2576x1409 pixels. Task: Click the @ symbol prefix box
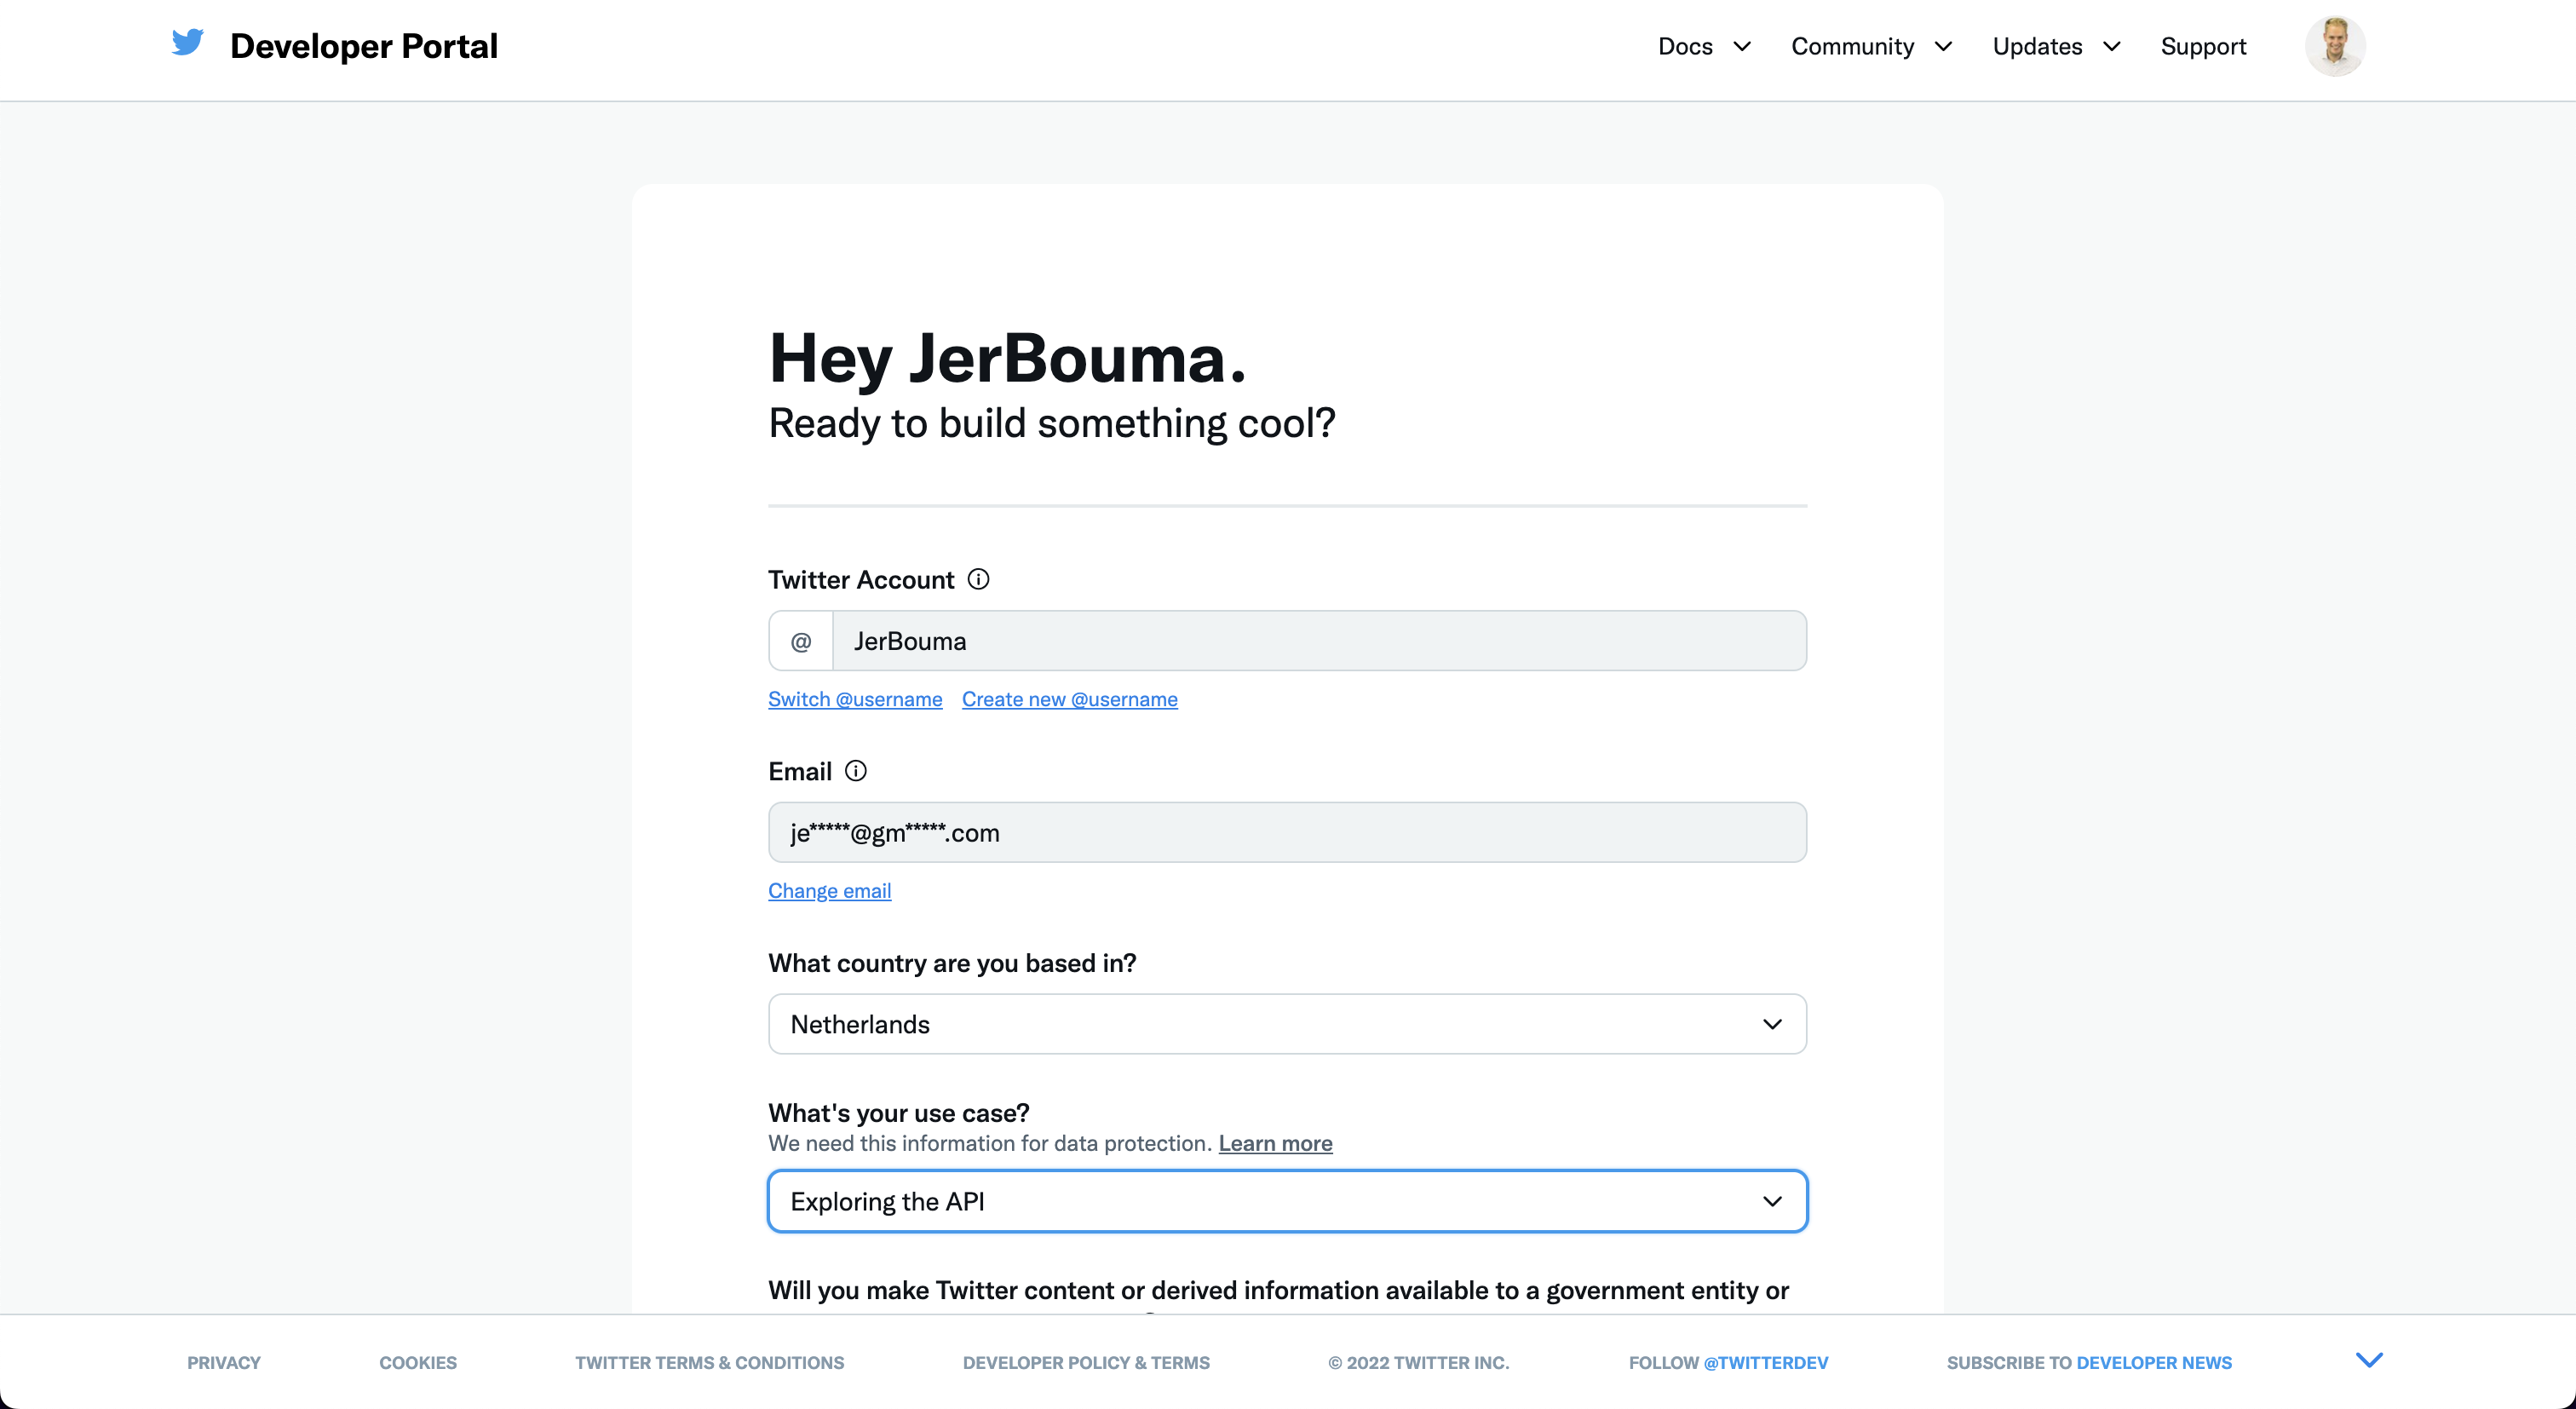tap(801, 641)
